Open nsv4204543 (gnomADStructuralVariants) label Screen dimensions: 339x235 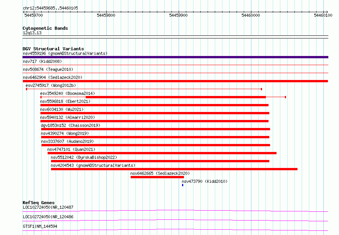(x=93, y=165)
